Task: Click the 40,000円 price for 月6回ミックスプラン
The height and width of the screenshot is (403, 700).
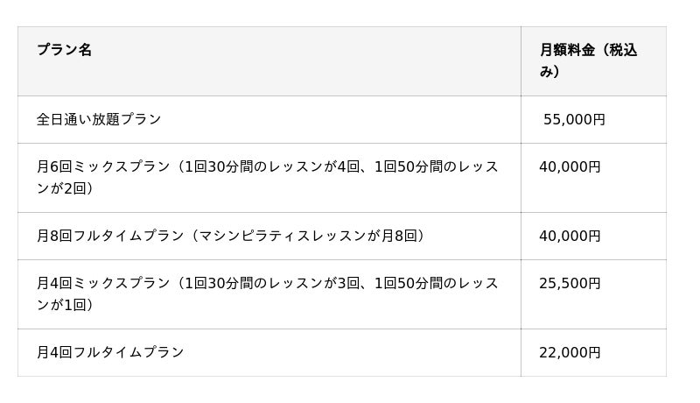Action: click(570, 166)
